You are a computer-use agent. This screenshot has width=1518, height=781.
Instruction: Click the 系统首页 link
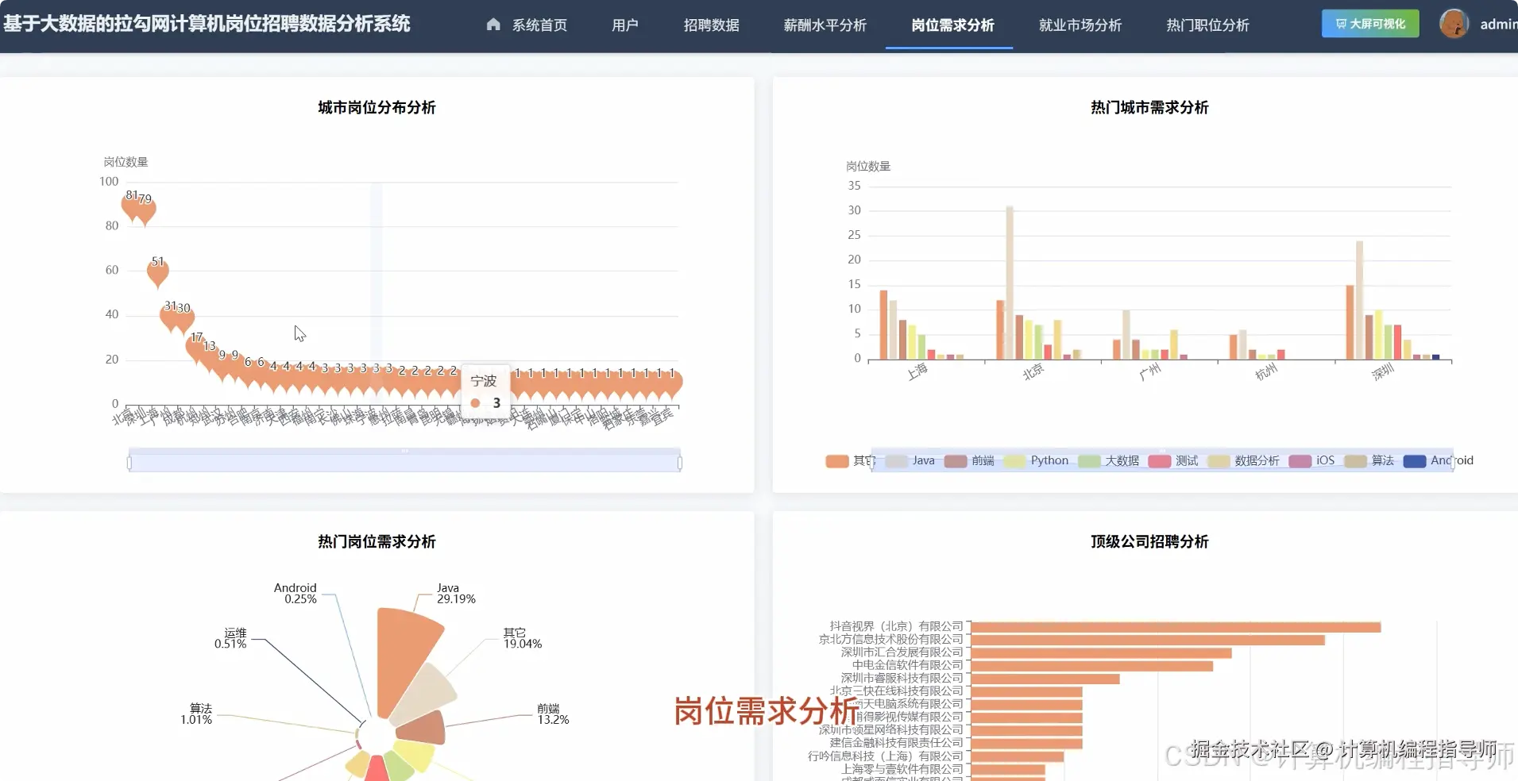pyautogui.click(x=539, y=25)
